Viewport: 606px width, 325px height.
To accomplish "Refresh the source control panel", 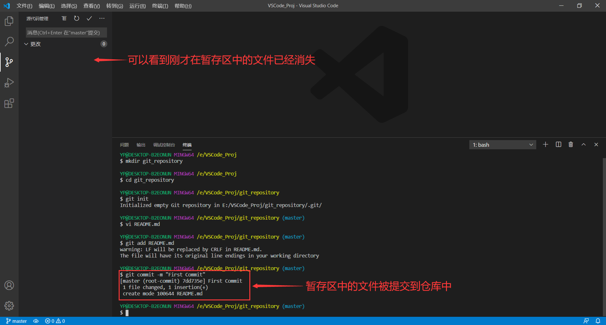I will tap(77, 19).
